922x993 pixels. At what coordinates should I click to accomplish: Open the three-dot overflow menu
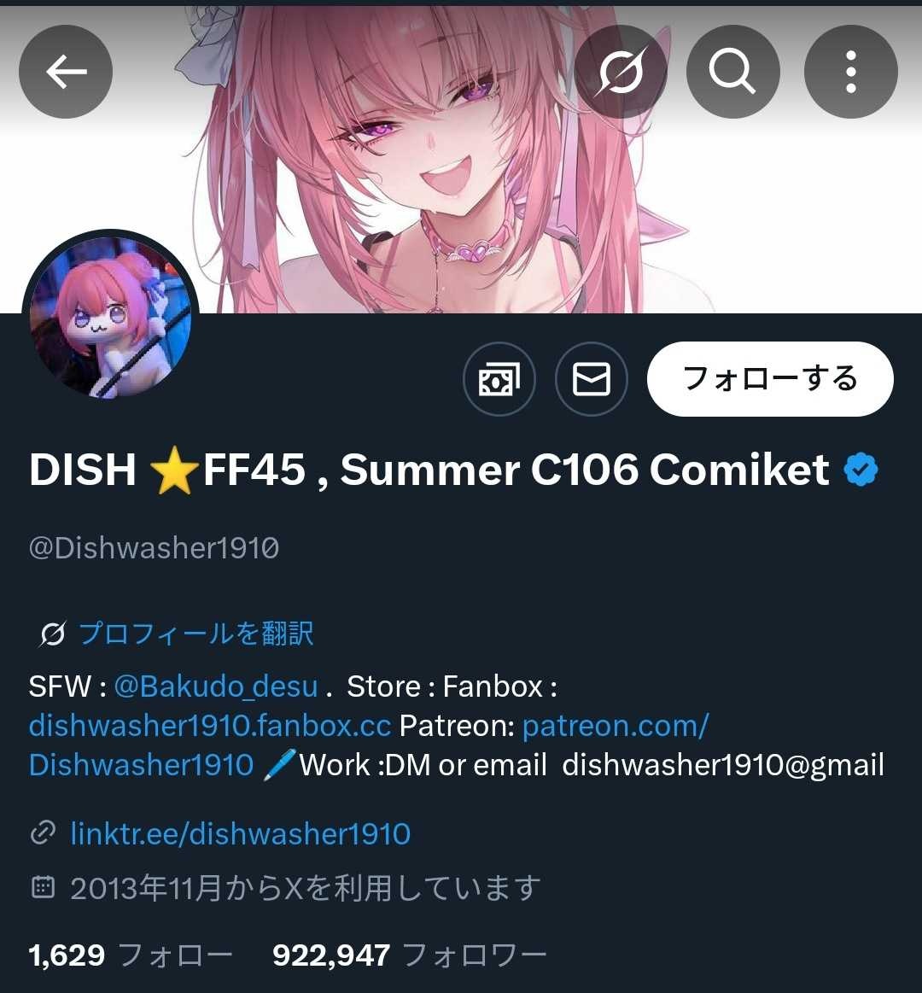[850, 72]
